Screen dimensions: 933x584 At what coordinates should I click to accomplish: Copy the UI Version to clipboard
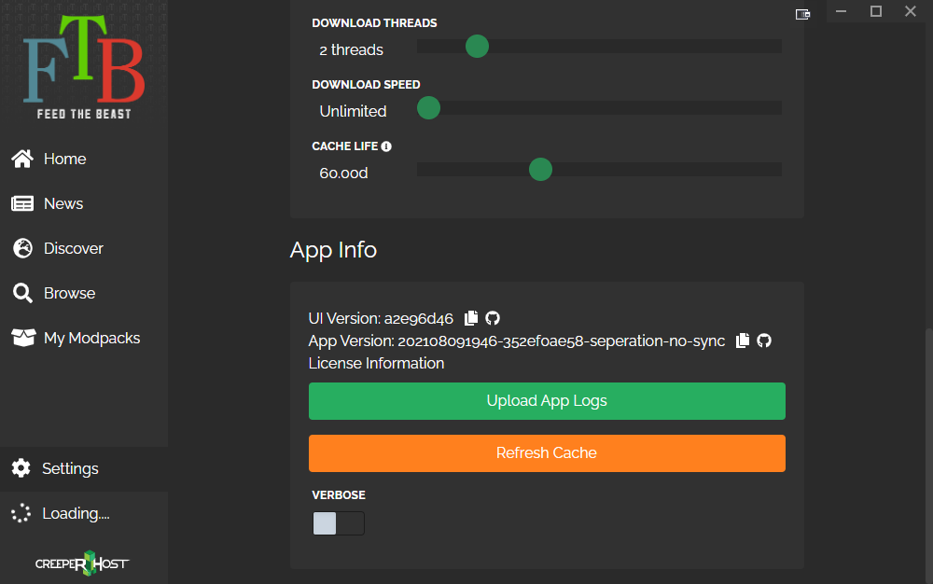click(470, 317)
